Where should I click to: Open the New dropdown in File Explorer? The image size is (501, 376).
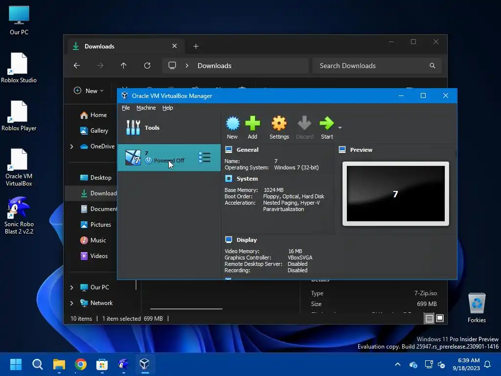[89, 91]
